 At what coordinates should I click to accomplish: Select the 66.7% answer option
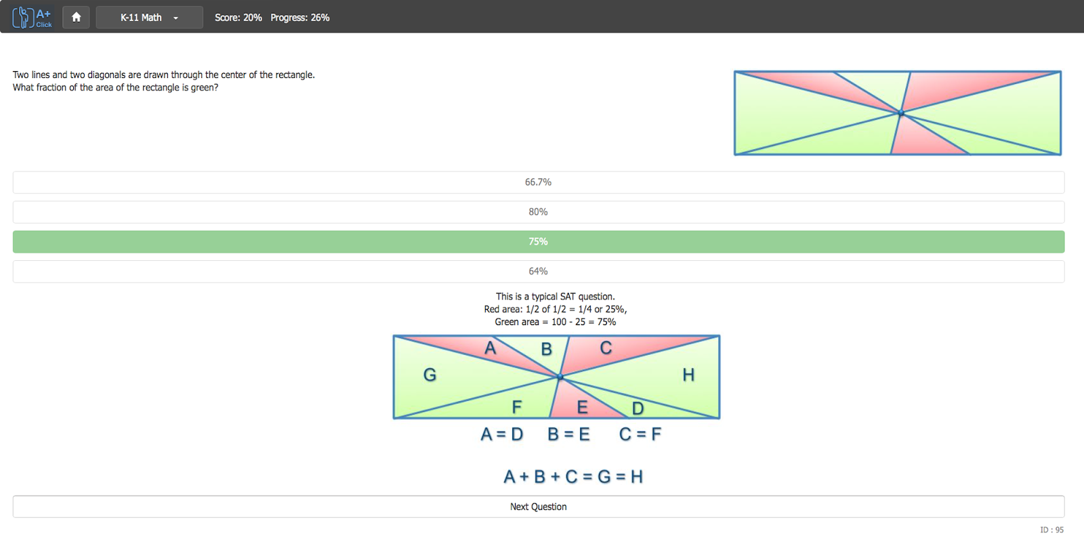pyautogui.click(x=538, y=182)
